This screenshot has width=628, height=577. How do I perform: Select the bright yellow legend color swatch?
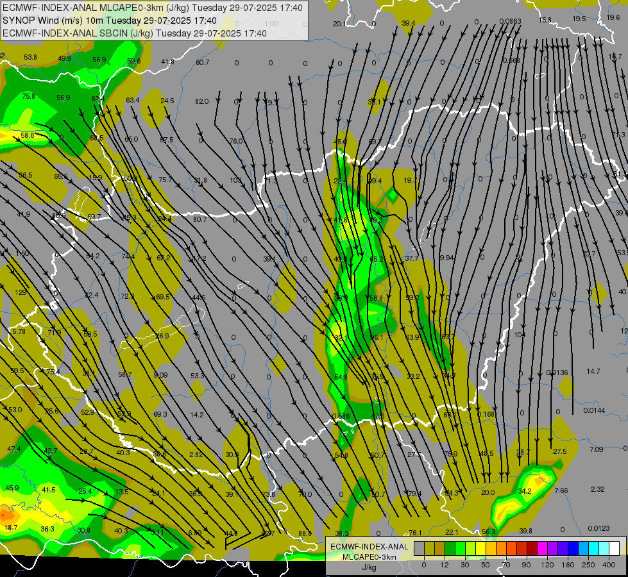coord(481,548)
